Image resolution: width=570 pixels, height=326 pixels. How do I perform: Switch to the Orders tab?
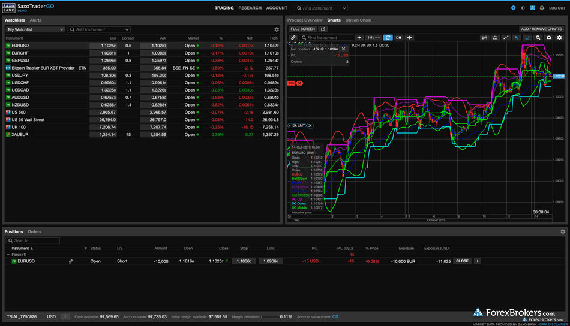(x=34, y=231)
